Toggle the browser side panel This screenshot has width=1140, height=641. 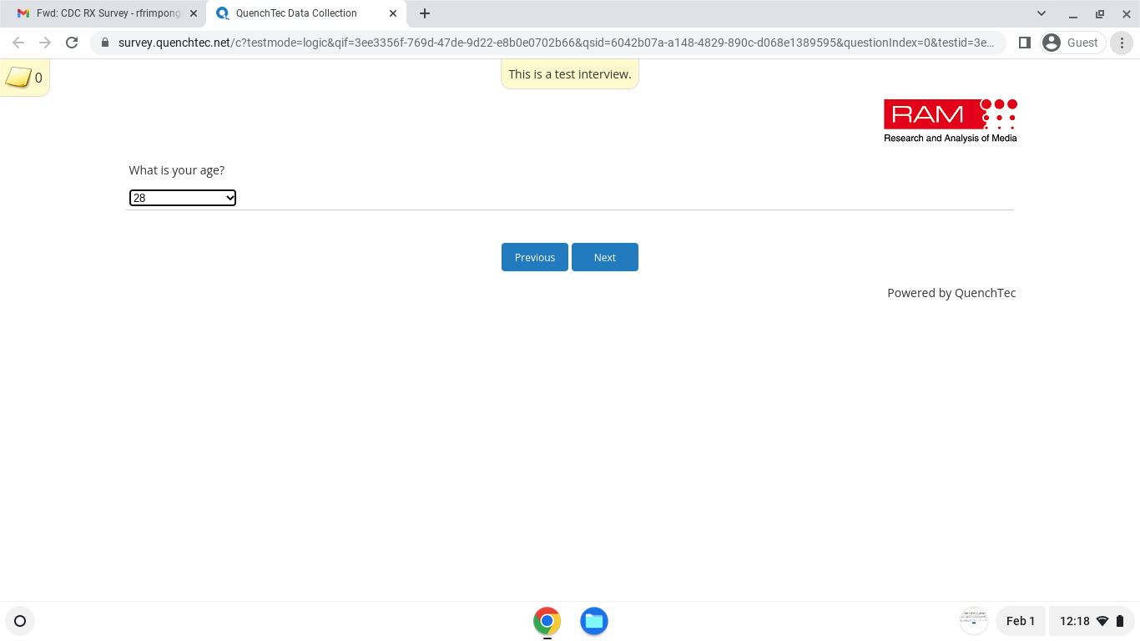pos(1025,43)
